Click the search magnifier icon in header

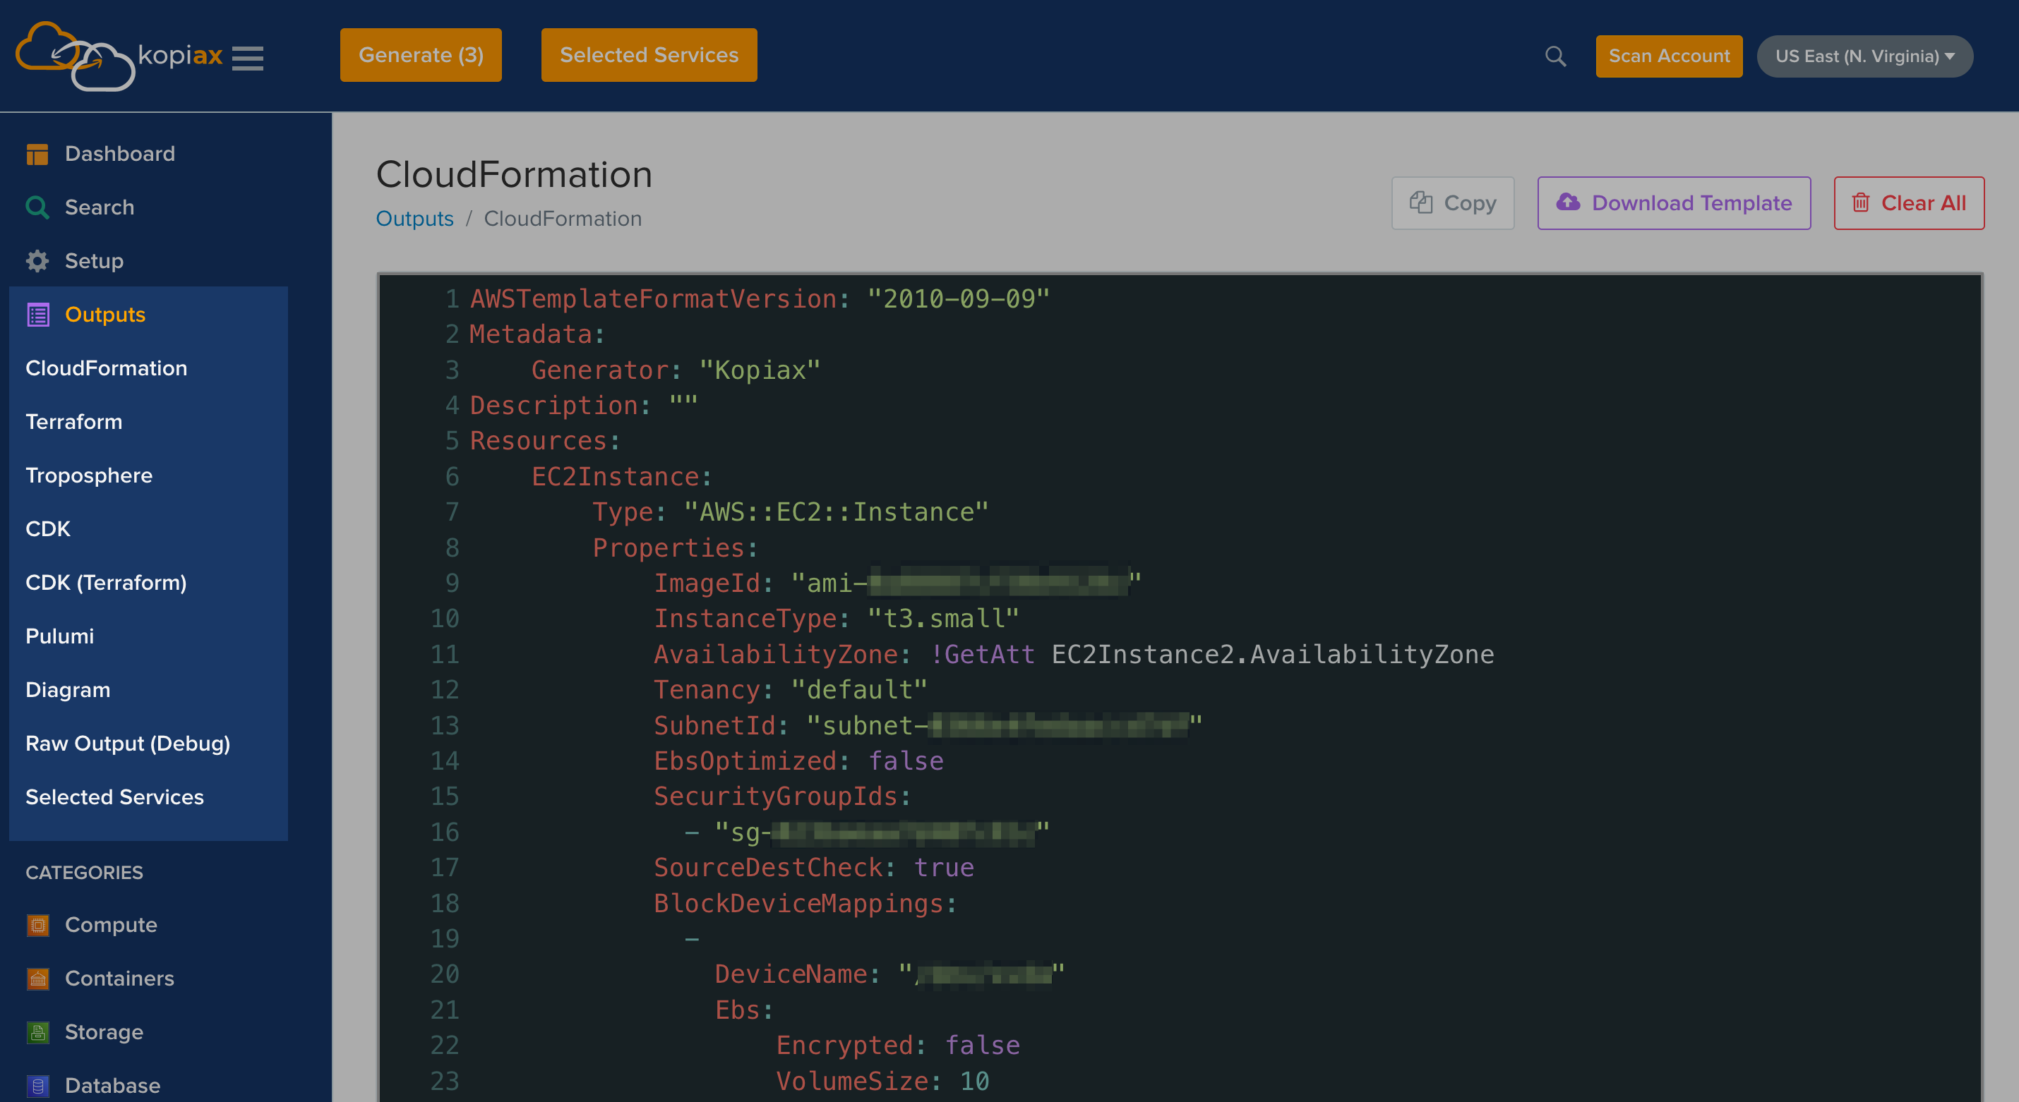[x=1555, y=56]
